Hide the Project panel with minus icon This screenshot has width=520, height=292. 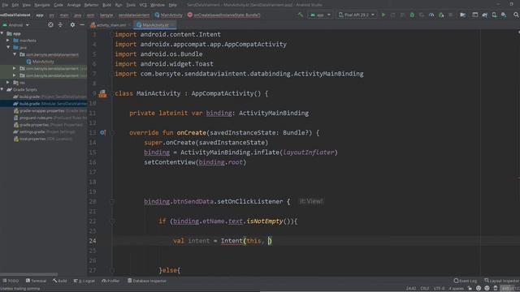(x=82, y=25)
